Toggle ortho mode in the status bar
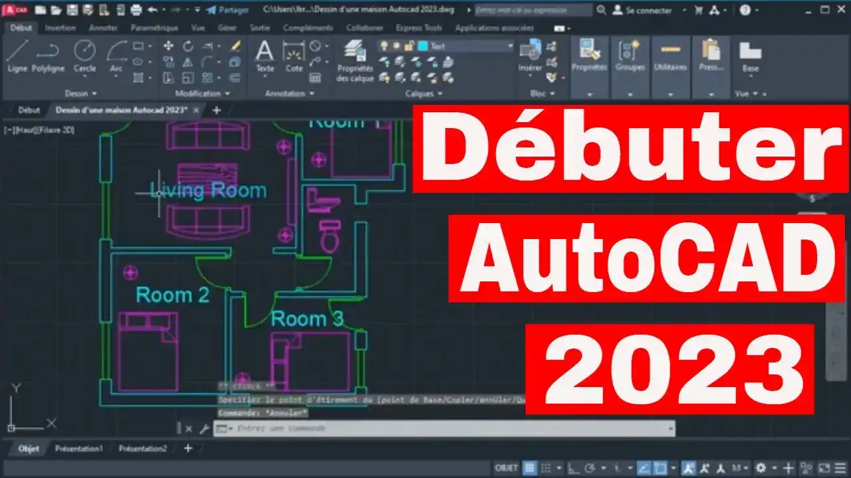 573,468
